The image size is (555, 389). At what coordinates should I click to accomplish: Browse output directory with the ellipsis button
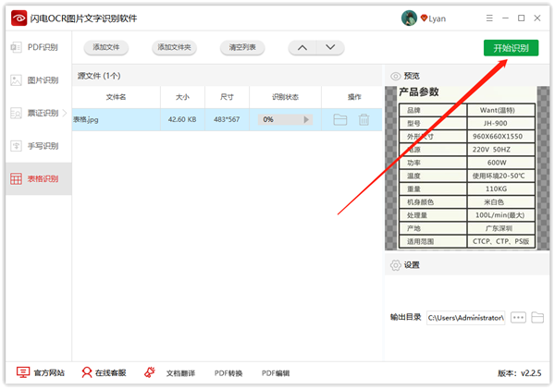tap(518, 318)
